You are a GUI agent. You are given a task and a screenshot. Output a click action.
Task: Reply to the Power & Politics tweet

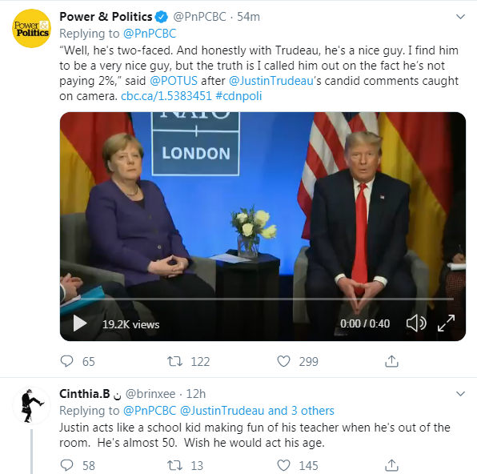coord(67,361)
